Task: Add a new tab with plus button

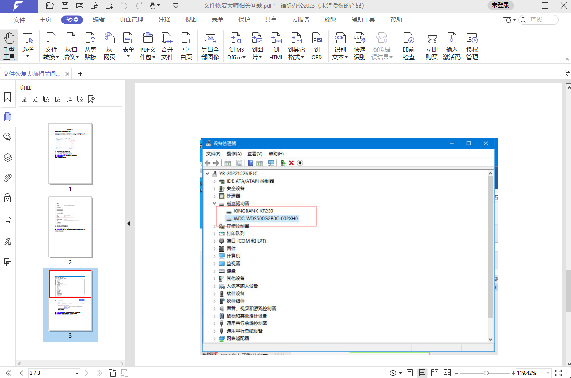Action: pyautogui.click(x=80, y=74)
